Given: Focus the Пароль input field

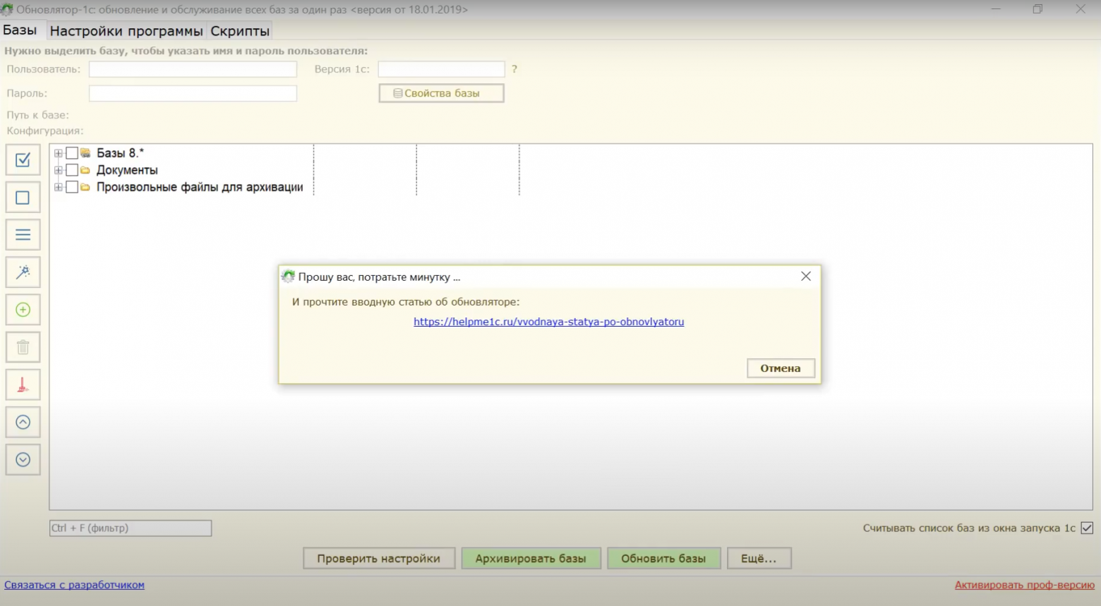Looking at the screenshot, I should tap(193, 93).
